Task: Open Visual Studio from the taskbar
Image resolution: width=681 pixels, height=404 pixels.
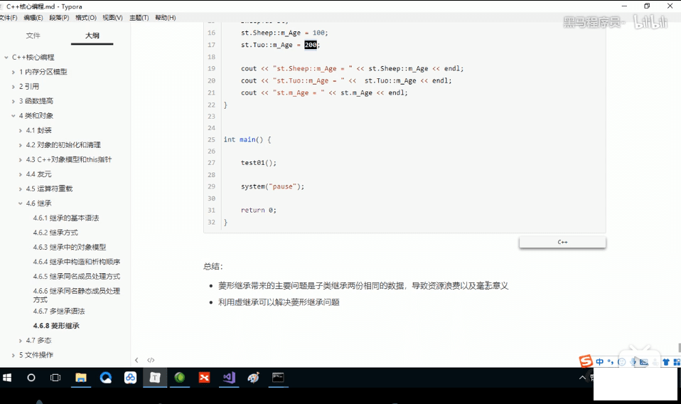Action: [229, 378]
